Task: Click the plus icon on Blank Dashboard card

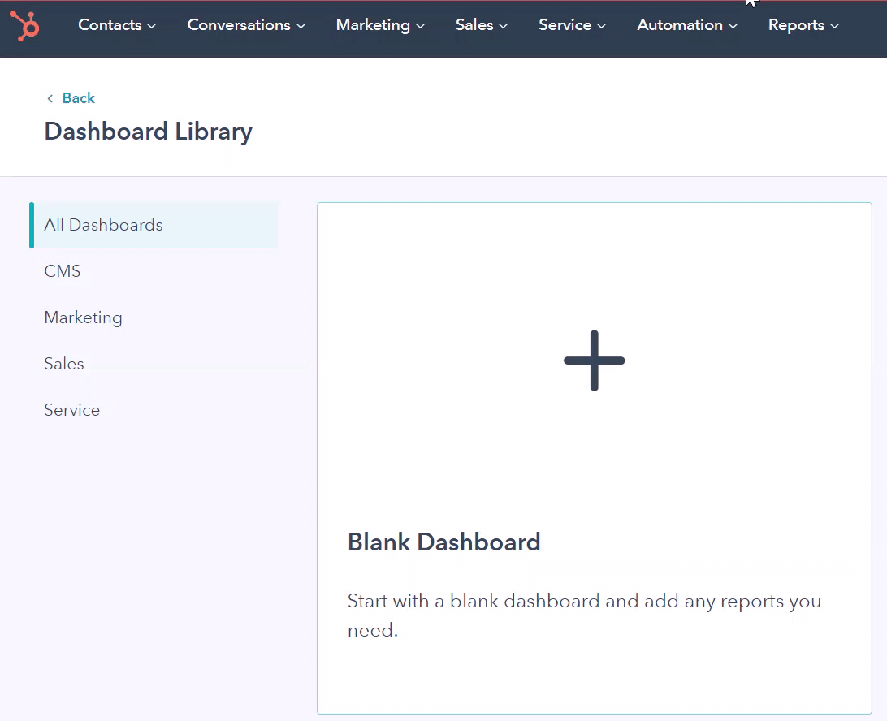Action: pos(594,360)
